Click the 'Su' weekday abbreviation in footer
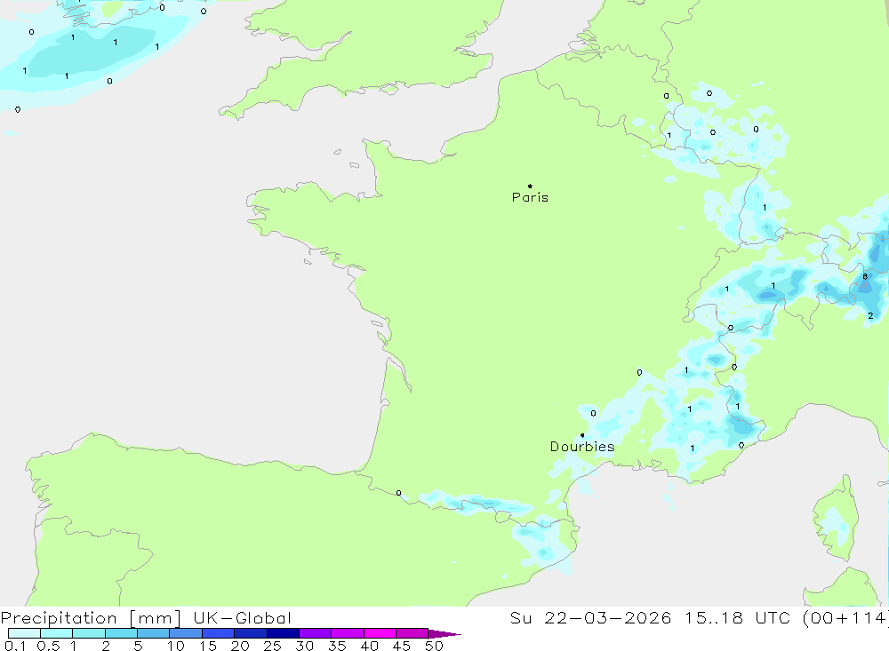The width and height of the screenshot is (889, 651). (x=520, y=618)
